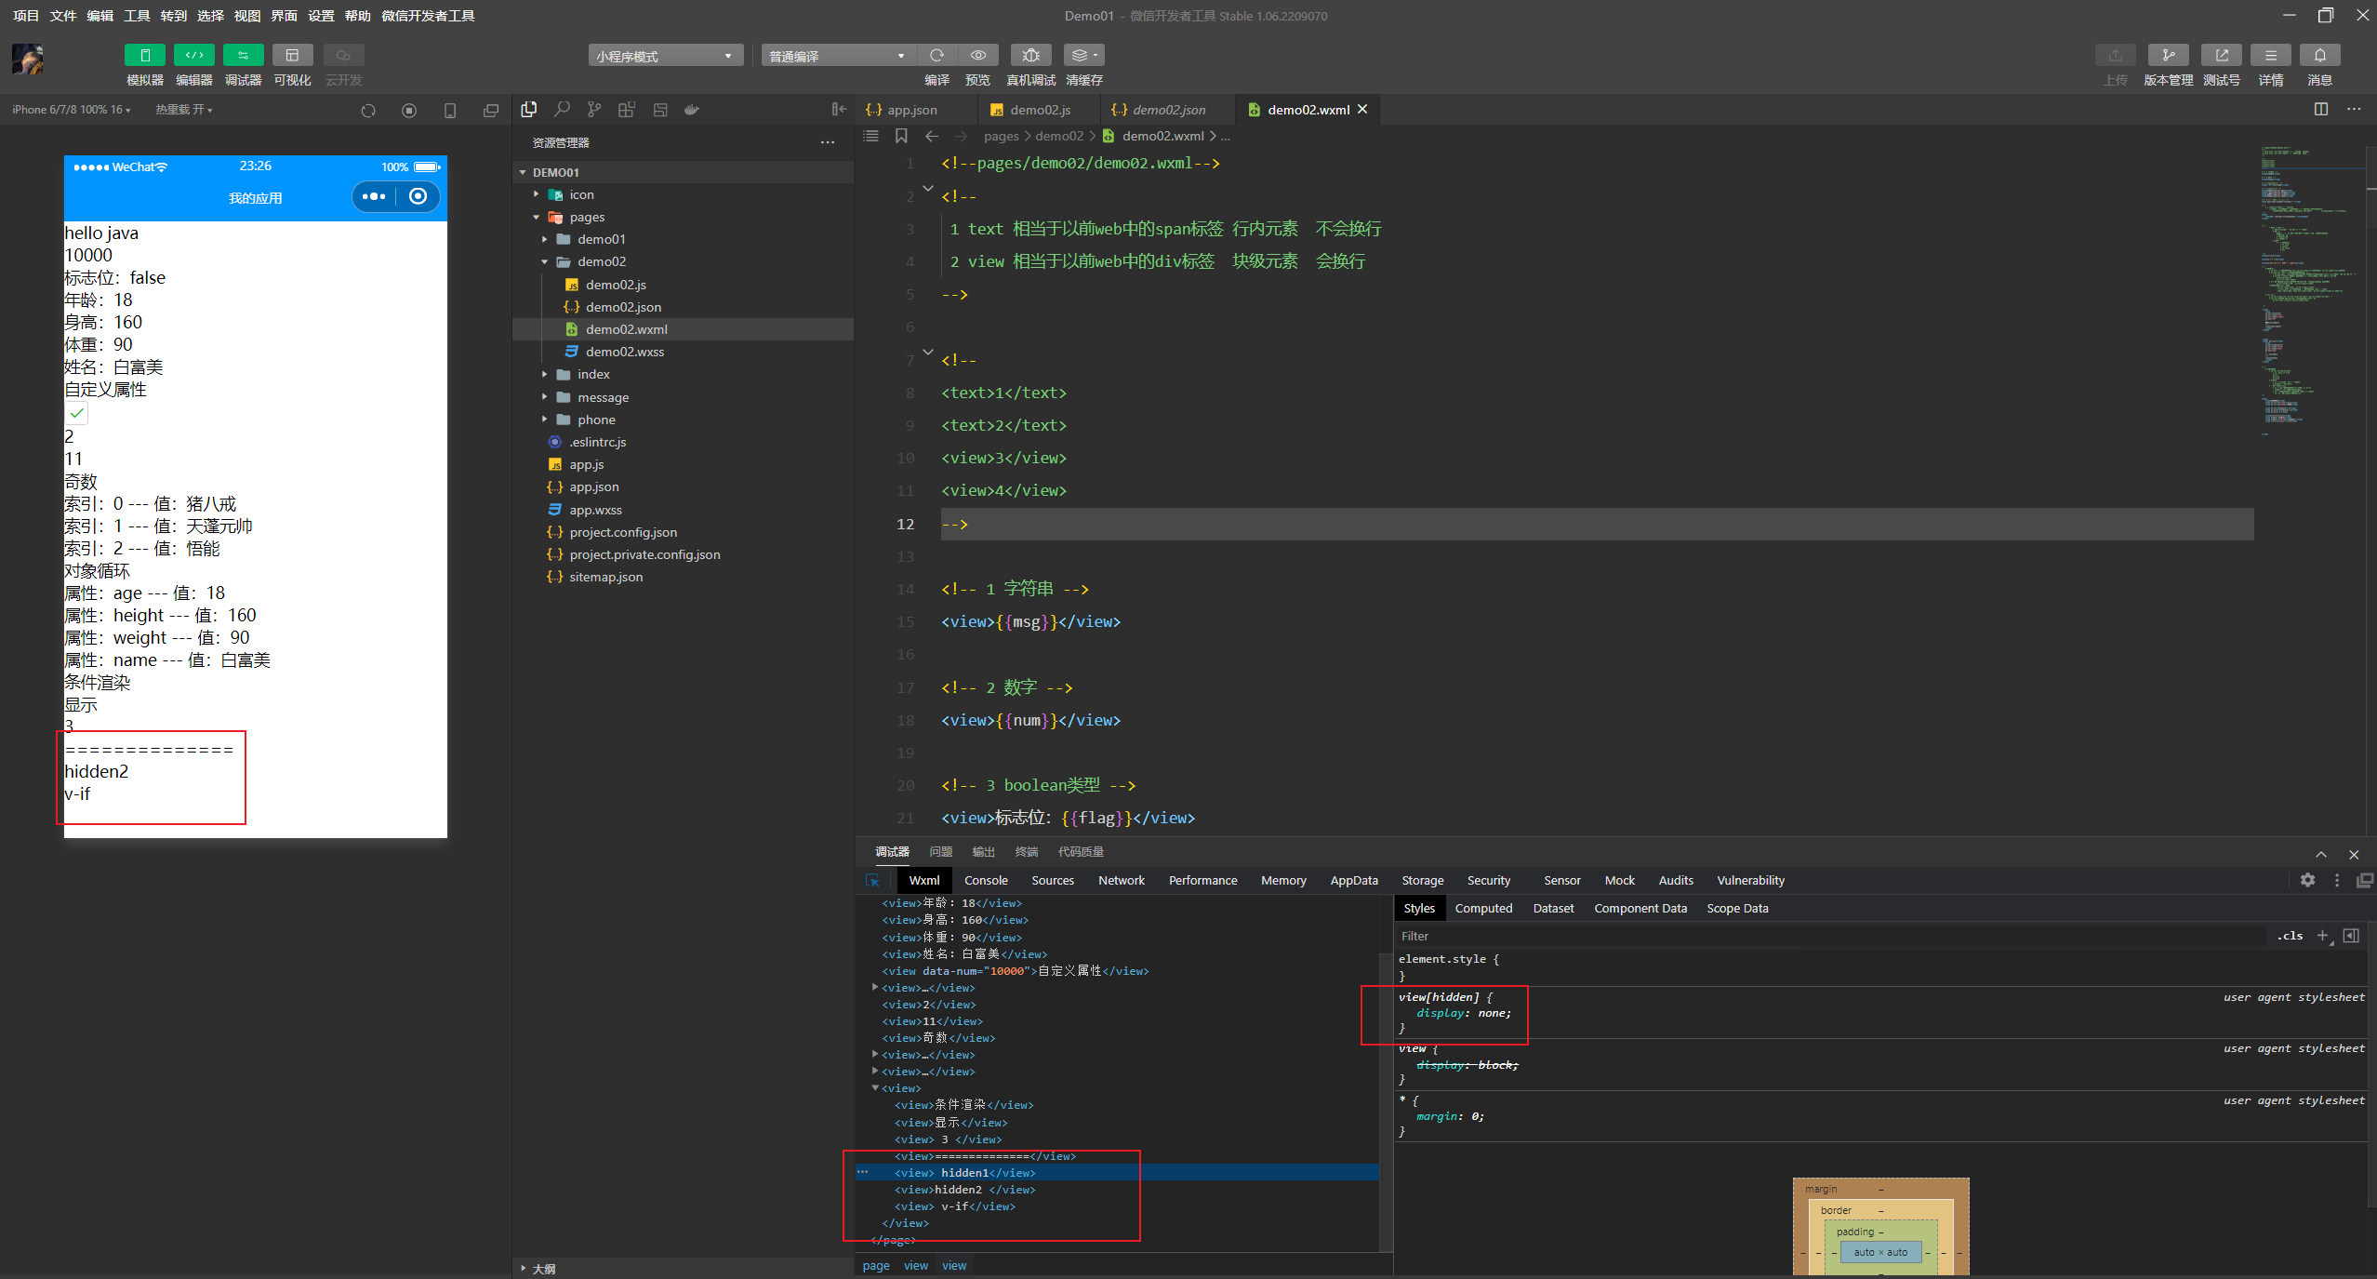The image size is (2377, 1279).
Task: Open the explorer files icon in sidebar
Action: (529, 110)
